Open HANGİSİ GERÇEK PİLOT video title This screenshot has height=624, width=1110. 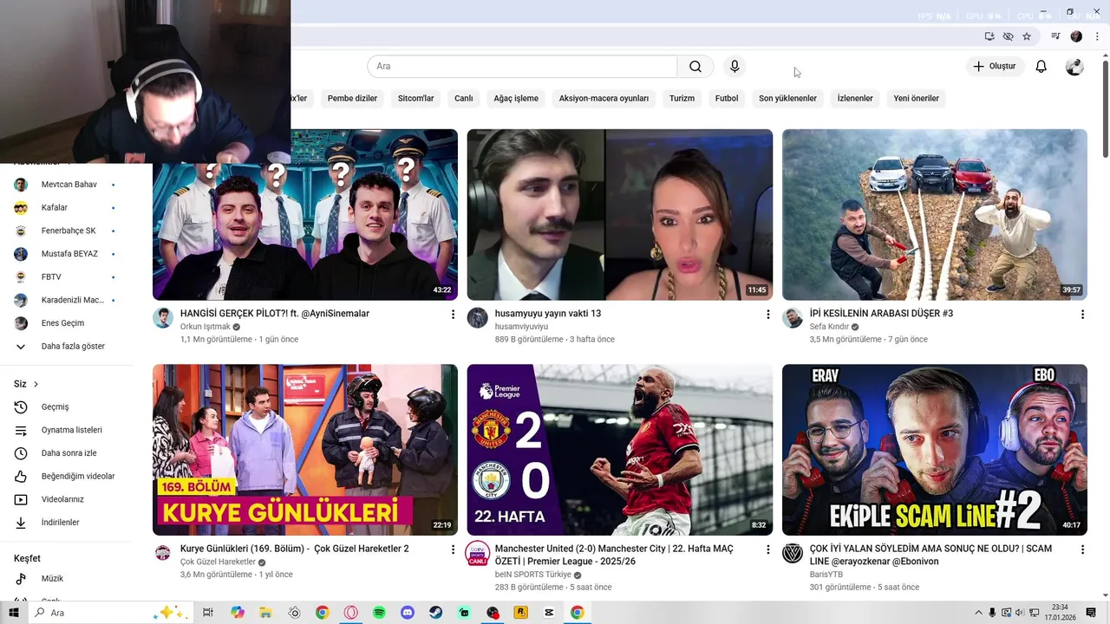point(275,314)
